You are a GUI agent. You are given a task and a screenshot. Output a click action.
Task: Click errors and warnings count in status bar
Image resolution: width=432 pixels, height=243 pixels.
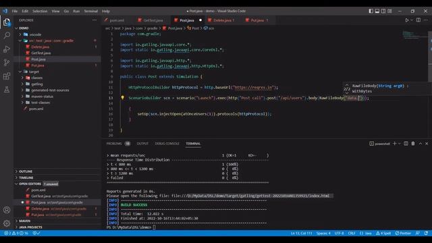tap(16, 233)
